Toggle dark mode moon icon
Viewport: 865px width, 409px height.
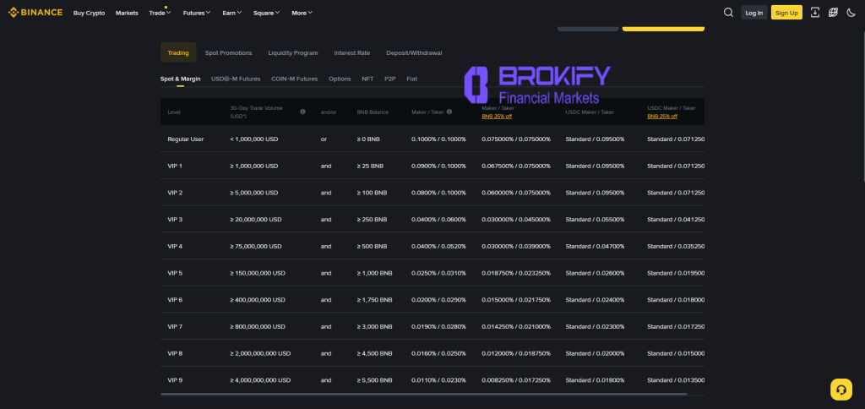[851, 12]
